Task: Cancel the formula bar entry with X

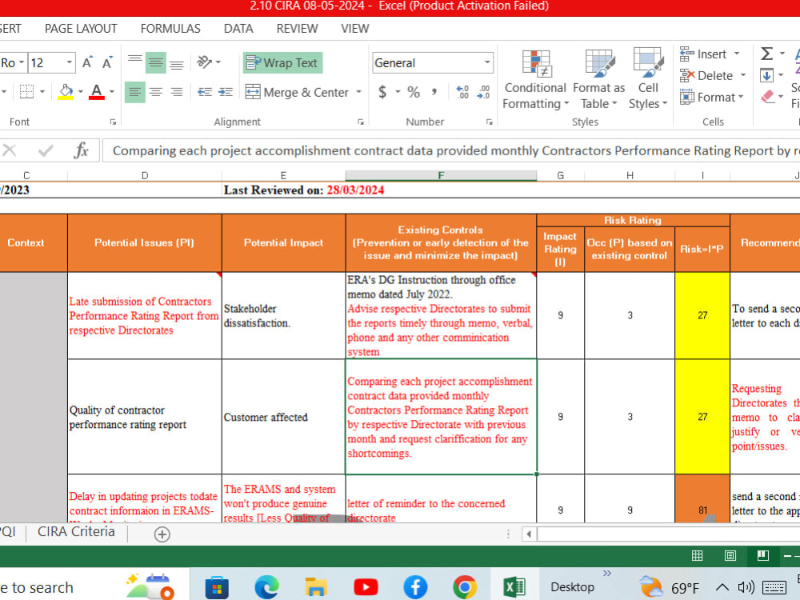Action: tap(9, 150)
